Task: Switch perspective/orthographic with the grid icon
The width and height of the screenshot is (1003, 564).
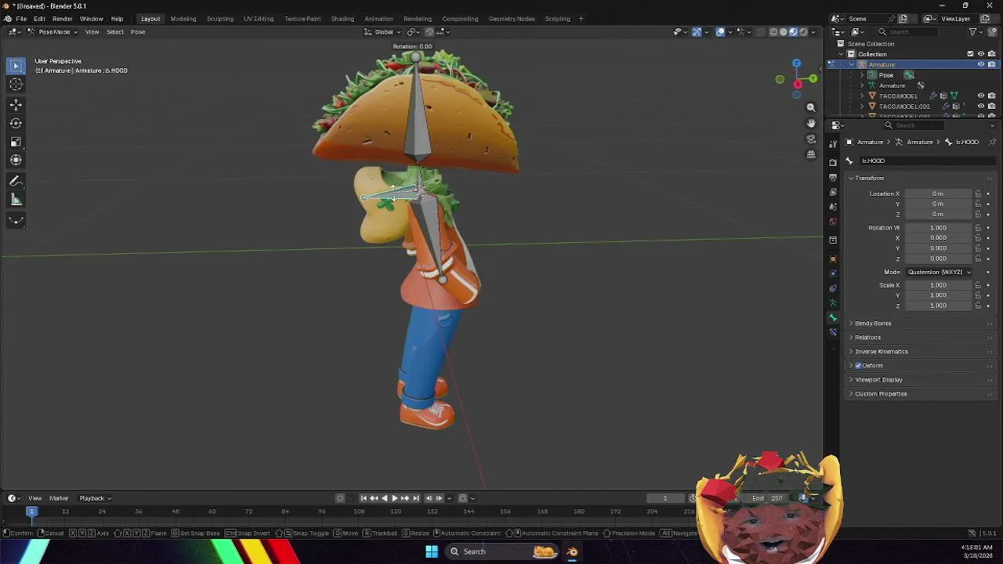Action: [811, 154]
